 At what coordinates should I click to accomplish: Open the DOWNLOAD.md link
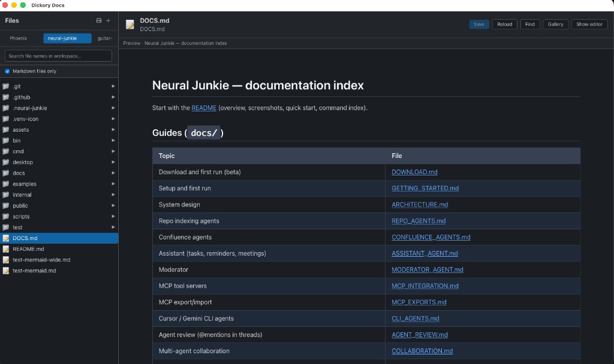tap(414, 172)
